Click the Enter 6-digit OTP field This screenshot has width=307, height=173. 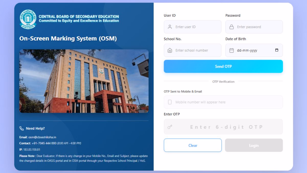[x=223, y=127]
